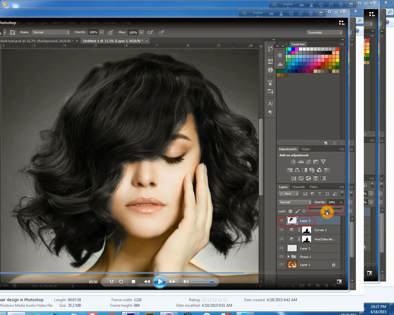Screen dimensions: 394x315
Task: Expand the Group 1 folder
Action: click(289, 256)
